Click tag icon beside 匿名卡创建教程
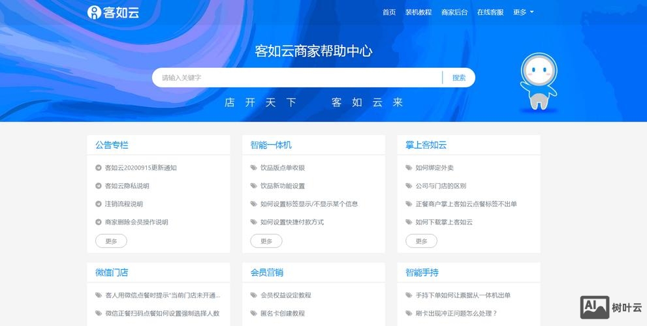This screenshot has height=326, width=647. (x=254, y=313)
